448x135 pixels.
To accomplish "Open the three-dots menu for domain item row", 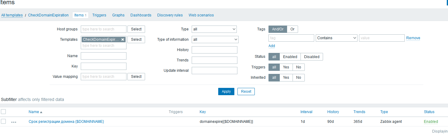I will pyautogui.click(x=14, y=122).
